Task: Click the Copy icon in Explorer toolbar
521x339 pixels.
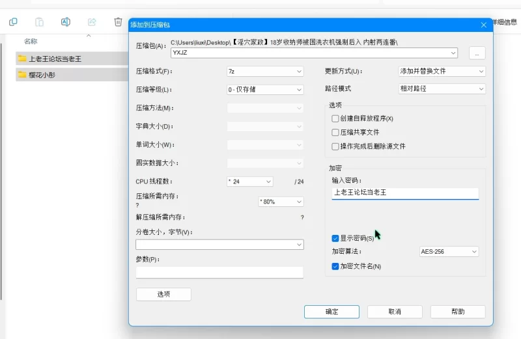Action: pyautogui.click(x=13, y=22)
